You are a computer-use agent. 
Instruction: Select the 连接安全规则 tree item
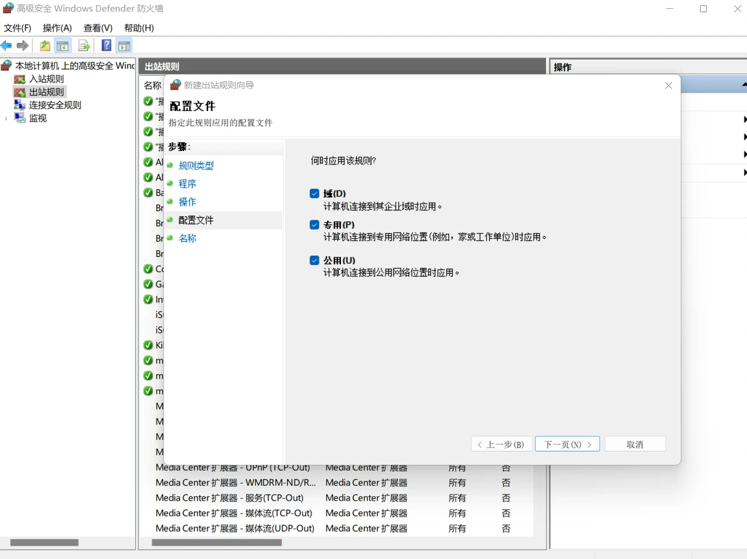pos(55,105)
